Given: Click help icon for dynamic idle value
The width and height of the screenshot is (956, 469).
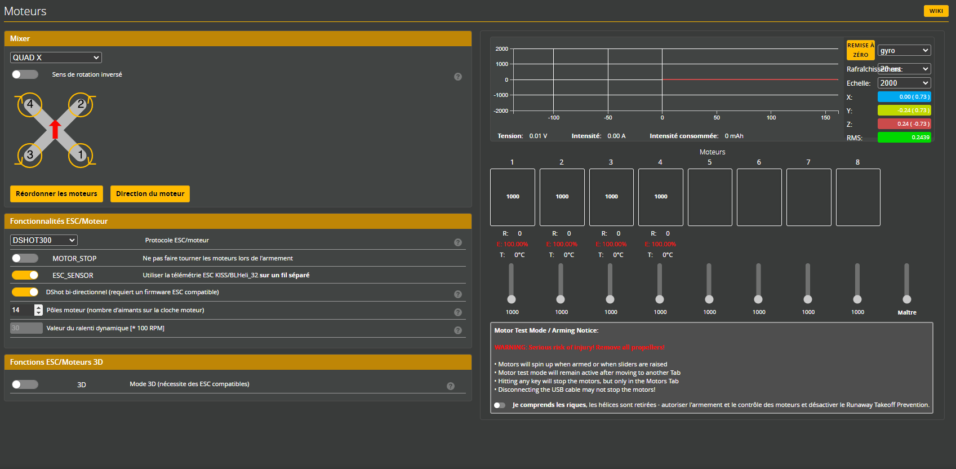Looking at the screenshot, I should point(457,330).
